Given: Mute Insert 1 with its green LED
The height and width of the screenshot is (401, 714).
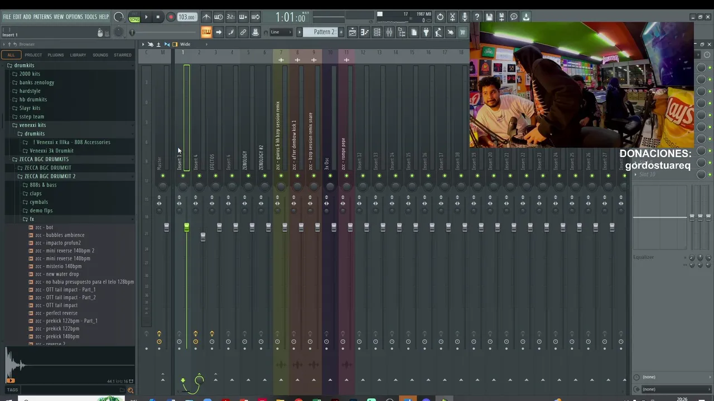Looking at the screenshot, I should pos(182,176).
